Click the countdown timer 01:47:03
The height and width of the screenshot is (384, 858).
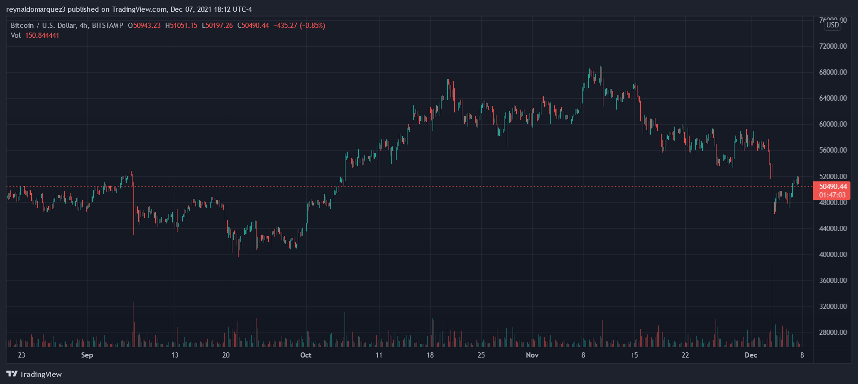(832, 195)
